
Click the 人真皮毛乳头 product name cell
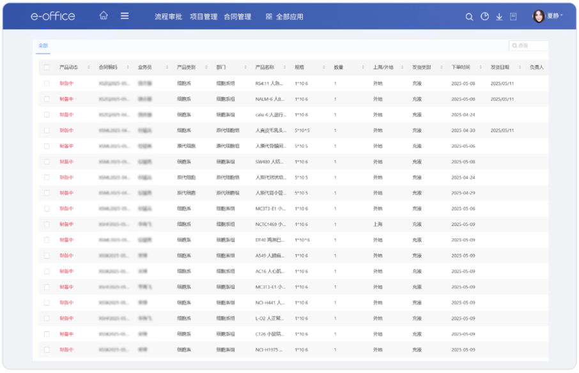tap(271, 130)
